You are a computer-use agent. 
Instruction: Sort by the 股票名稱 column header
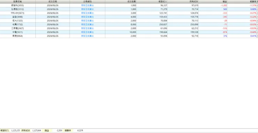click(17, 1)
